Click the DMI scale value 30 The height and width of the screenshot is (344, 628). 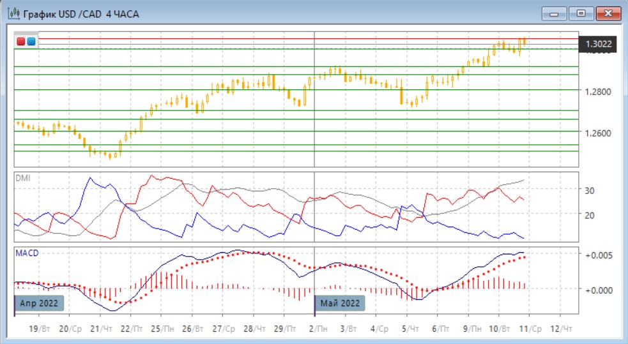click(x=591, y=190)
